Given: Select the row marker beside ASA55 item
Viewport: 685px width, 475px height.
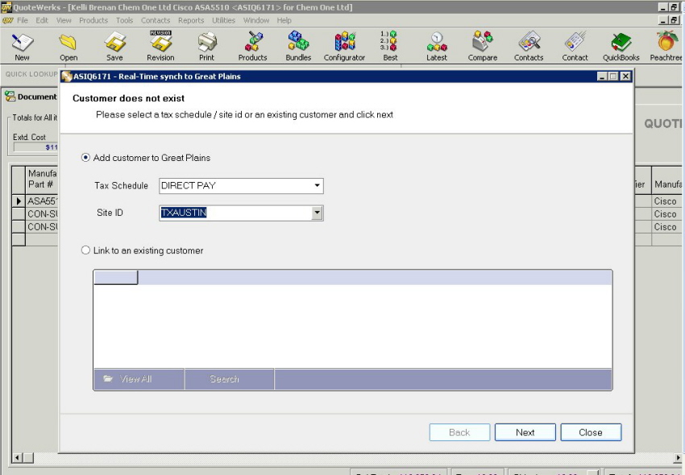Looking at the screenshot, I should [19, 201].
